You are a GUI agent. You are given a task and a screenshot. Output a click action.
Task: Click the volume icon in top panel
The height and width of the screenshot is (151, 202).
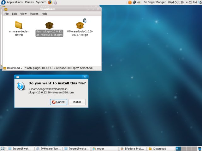200,2
